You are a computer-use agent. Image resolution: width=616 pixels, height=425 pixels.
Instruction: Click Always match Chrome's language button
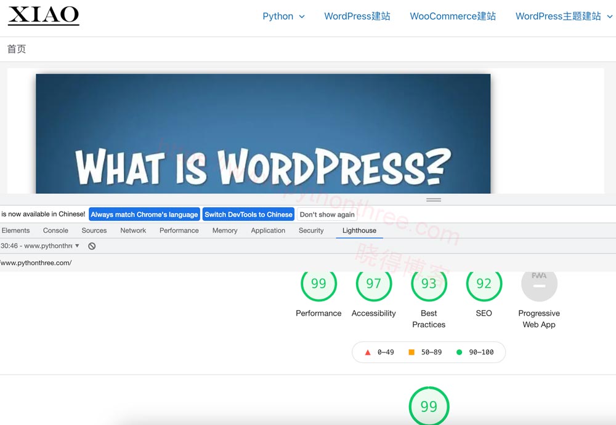(x=144, y=215)
